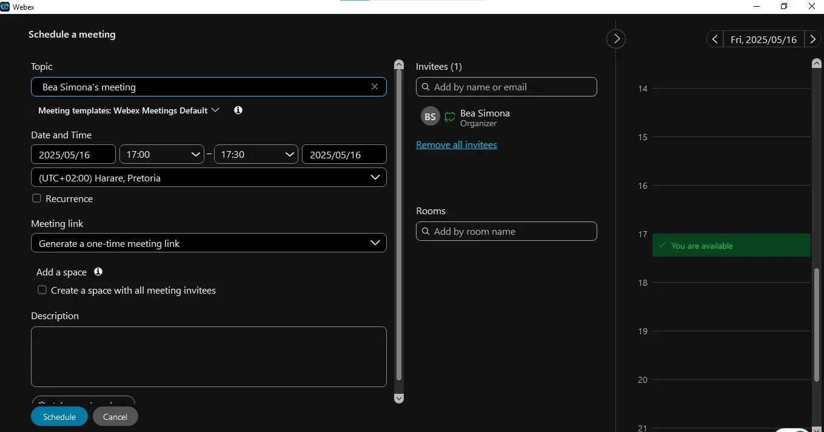This screenshot has width=824, height=432.
Task: Expand the Generate a one-time meeting link dropdown
Action: point(375,243)
